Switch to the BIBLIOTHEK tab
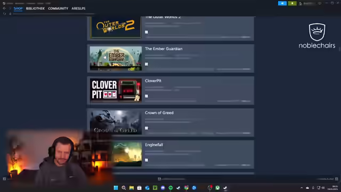Screen dimensions: 341x192 (35, 9)
